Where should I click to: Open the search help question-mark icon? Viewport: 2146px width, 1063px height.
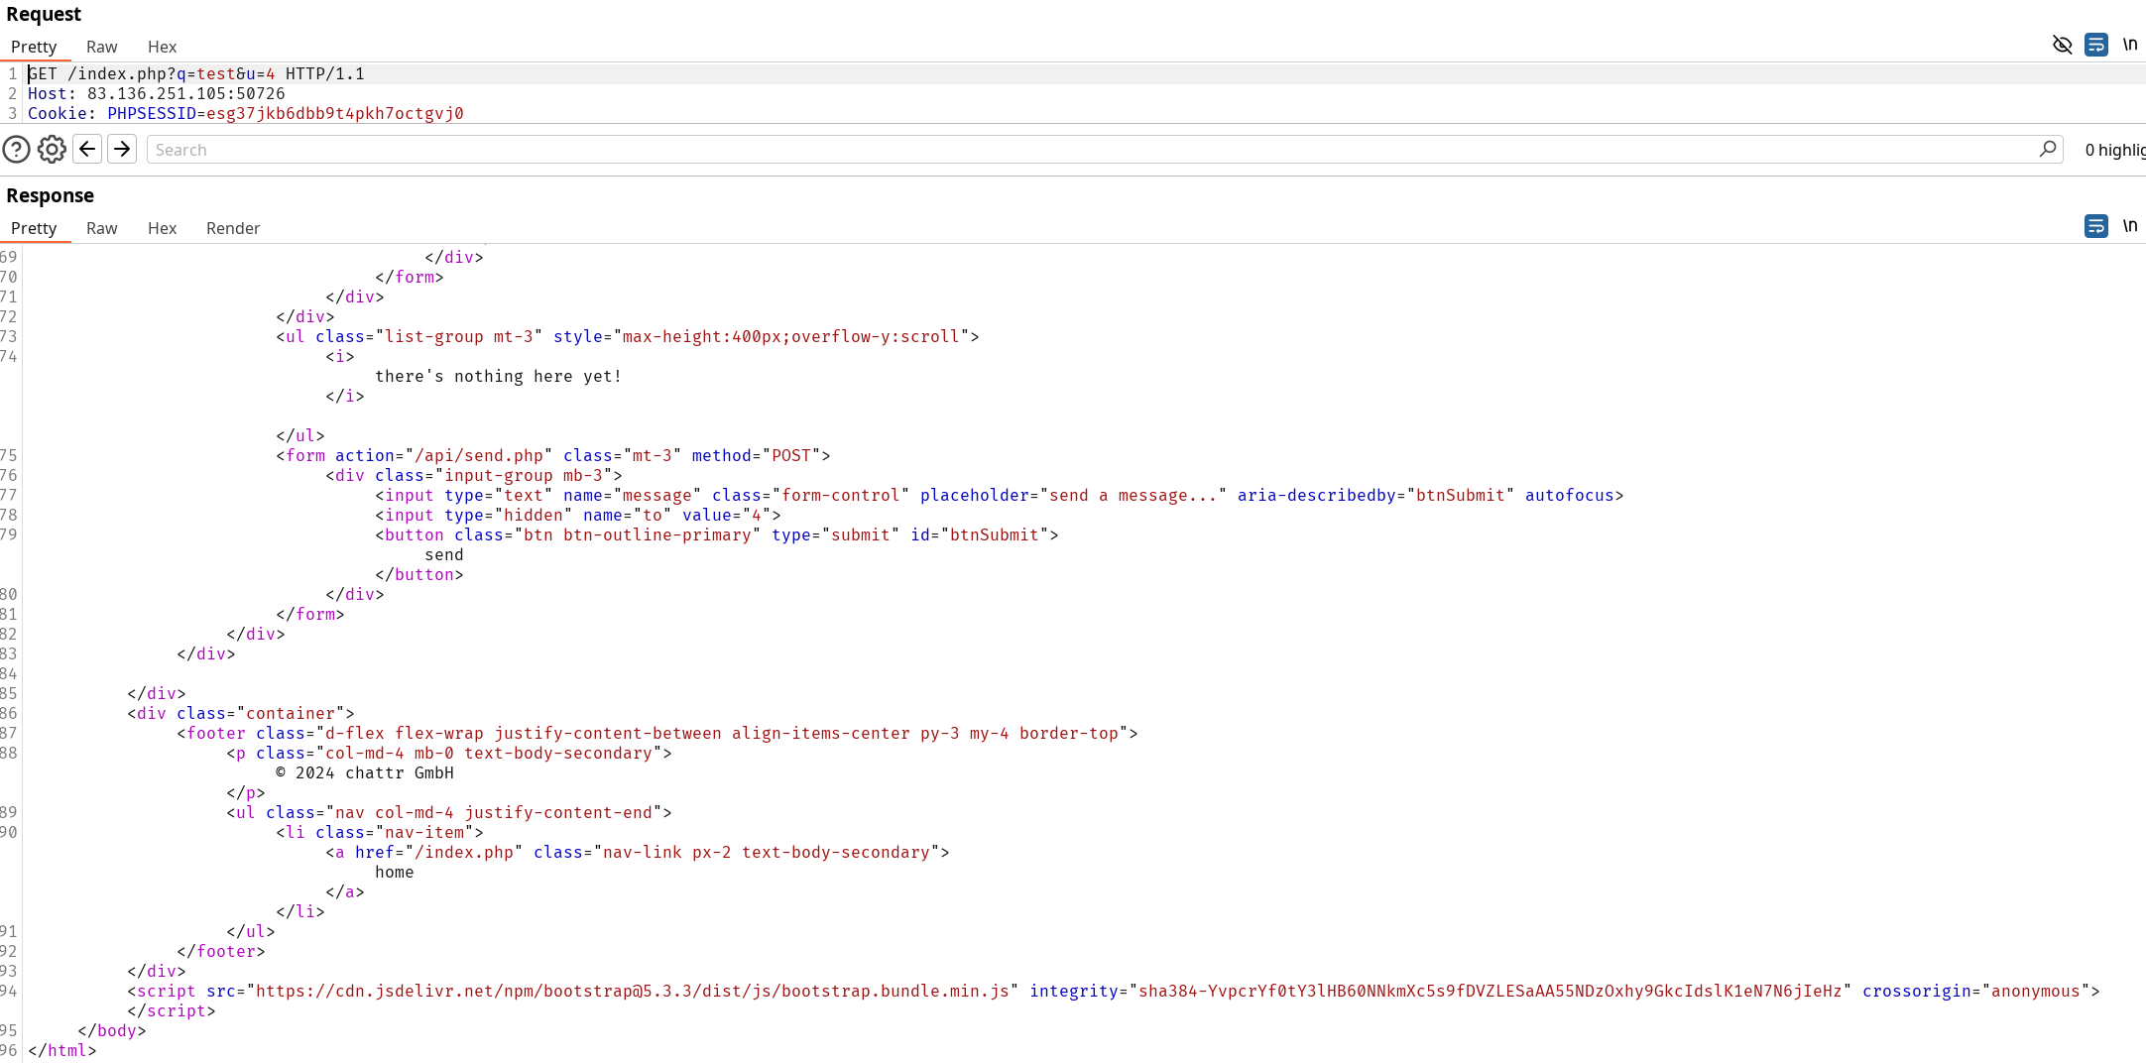pyautogui.click(x=17, y=150)
